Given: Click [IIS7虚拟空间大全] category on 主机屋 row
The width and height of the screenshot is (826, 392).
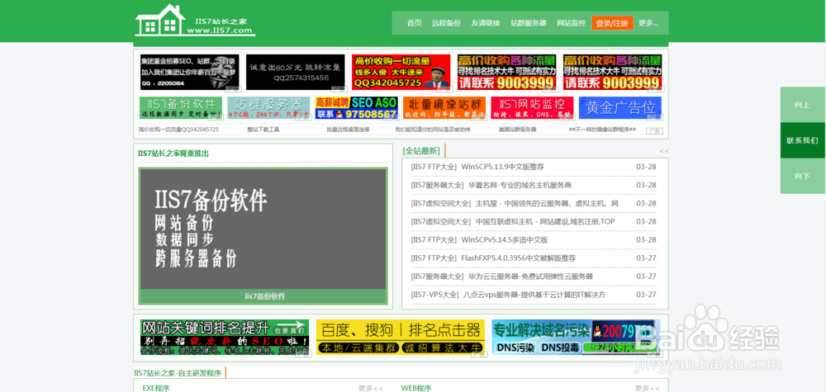Looking at the screenshot, I should pos(441,203).
